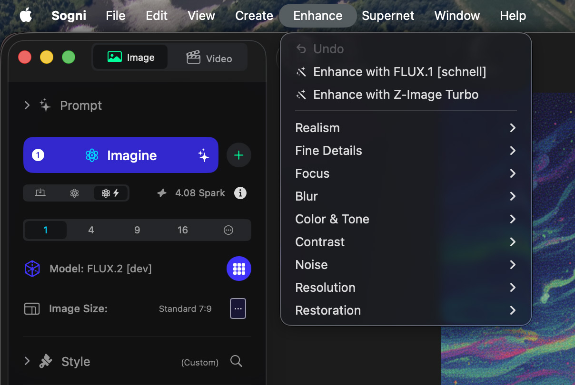Click the Image Size ellipsis button
This screenshot has width=575, height=385.
click(x=238, y=308)
